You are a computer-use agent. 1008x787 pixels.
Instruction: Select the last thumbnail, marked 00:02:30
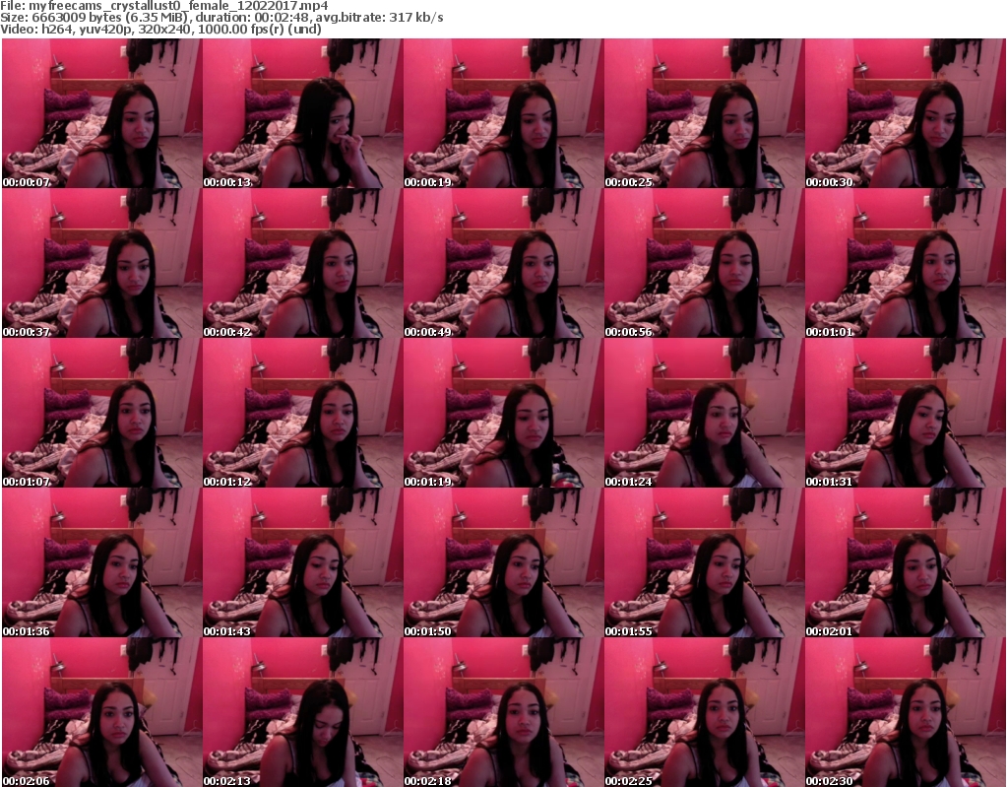pos(905,712)
